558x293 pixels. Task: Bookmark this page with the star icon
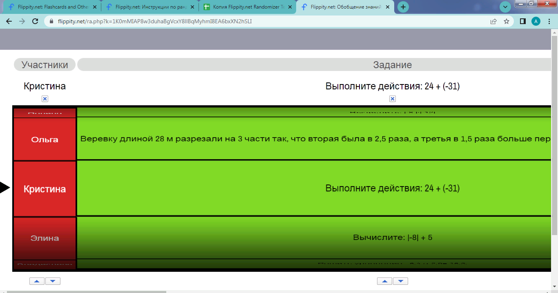[x=507, y=22]
